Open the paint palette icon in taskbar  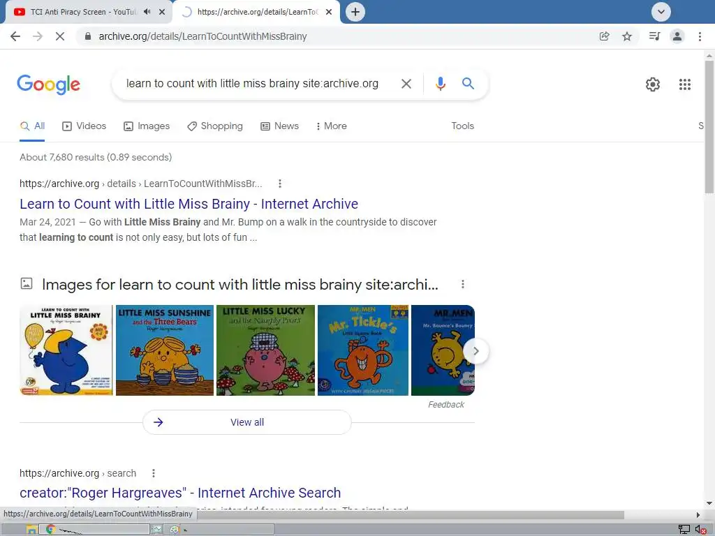[x=174, y=530]
